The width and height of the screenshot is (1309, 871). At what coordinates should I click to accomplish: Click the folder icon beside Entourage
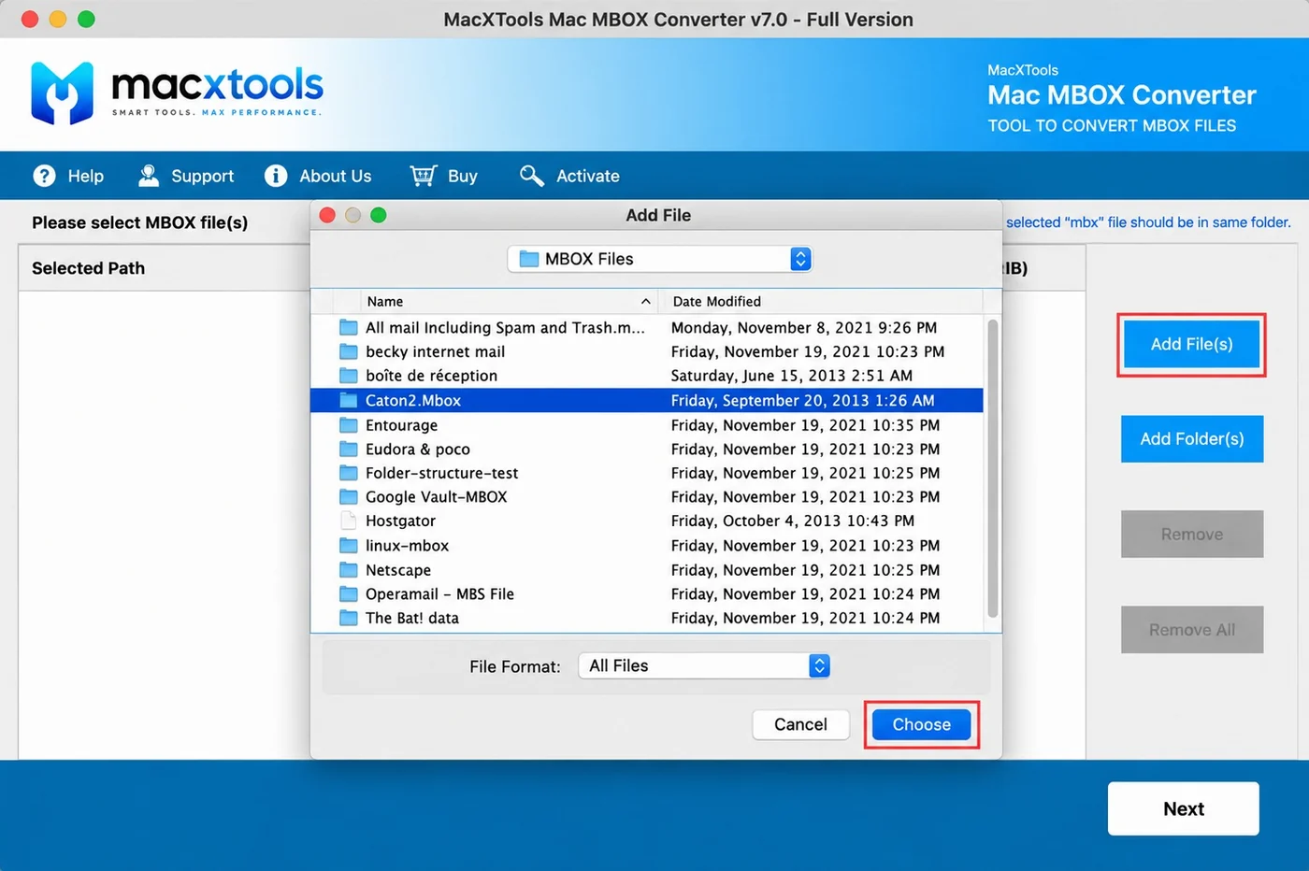pyautogui.click(x=349, y=425)
